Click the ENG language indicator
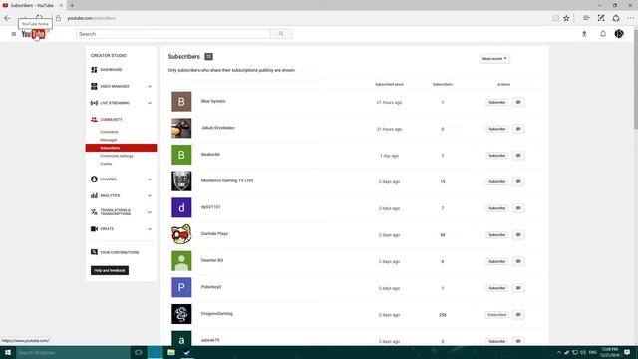 (x=592, y=352)
